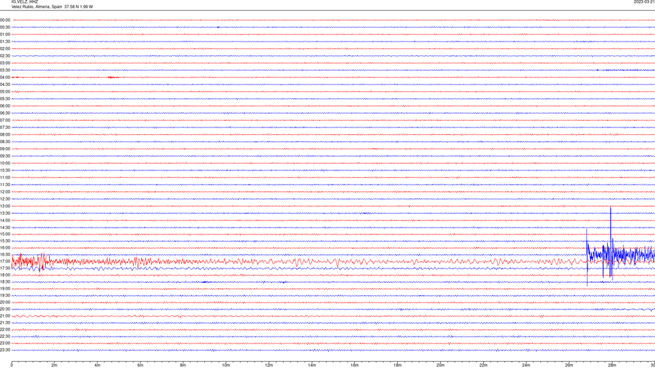The width and height of the screenshot is (655, 368).
Task: Click the 04:30 row label
Action: tap(5, 85)
